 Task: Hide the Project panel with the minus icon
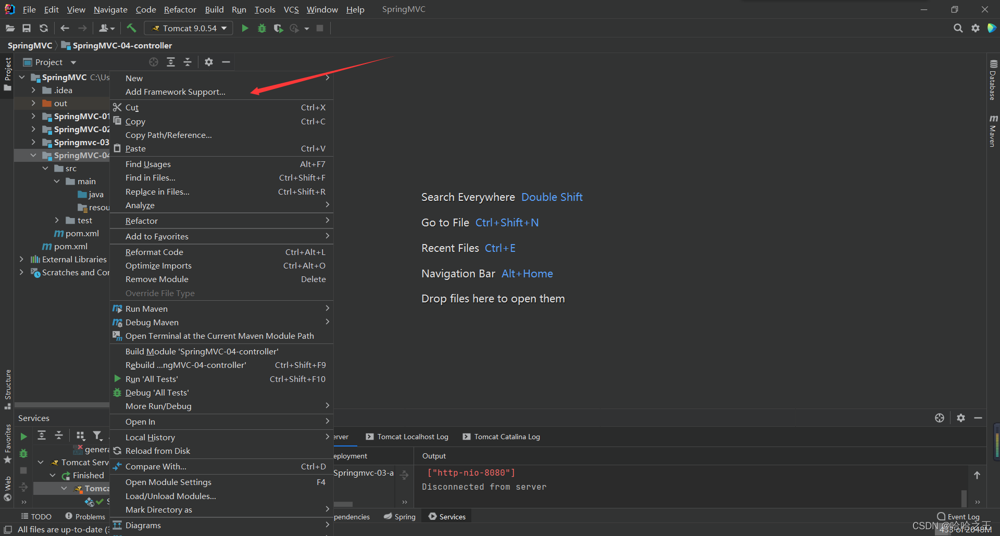point(226,62)
